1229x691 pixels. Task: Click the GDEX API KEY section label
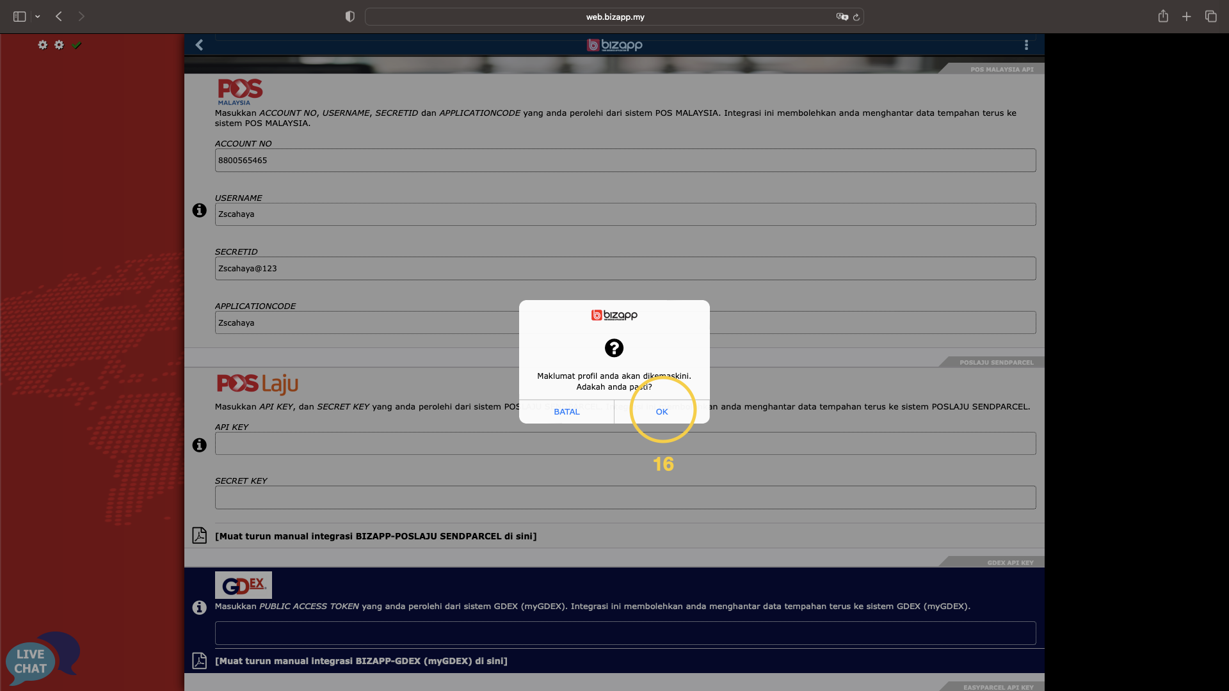coord(1010,562)
